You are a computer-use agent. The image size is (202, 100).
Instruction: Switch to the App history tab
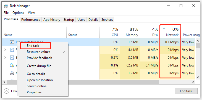point(52,20)
